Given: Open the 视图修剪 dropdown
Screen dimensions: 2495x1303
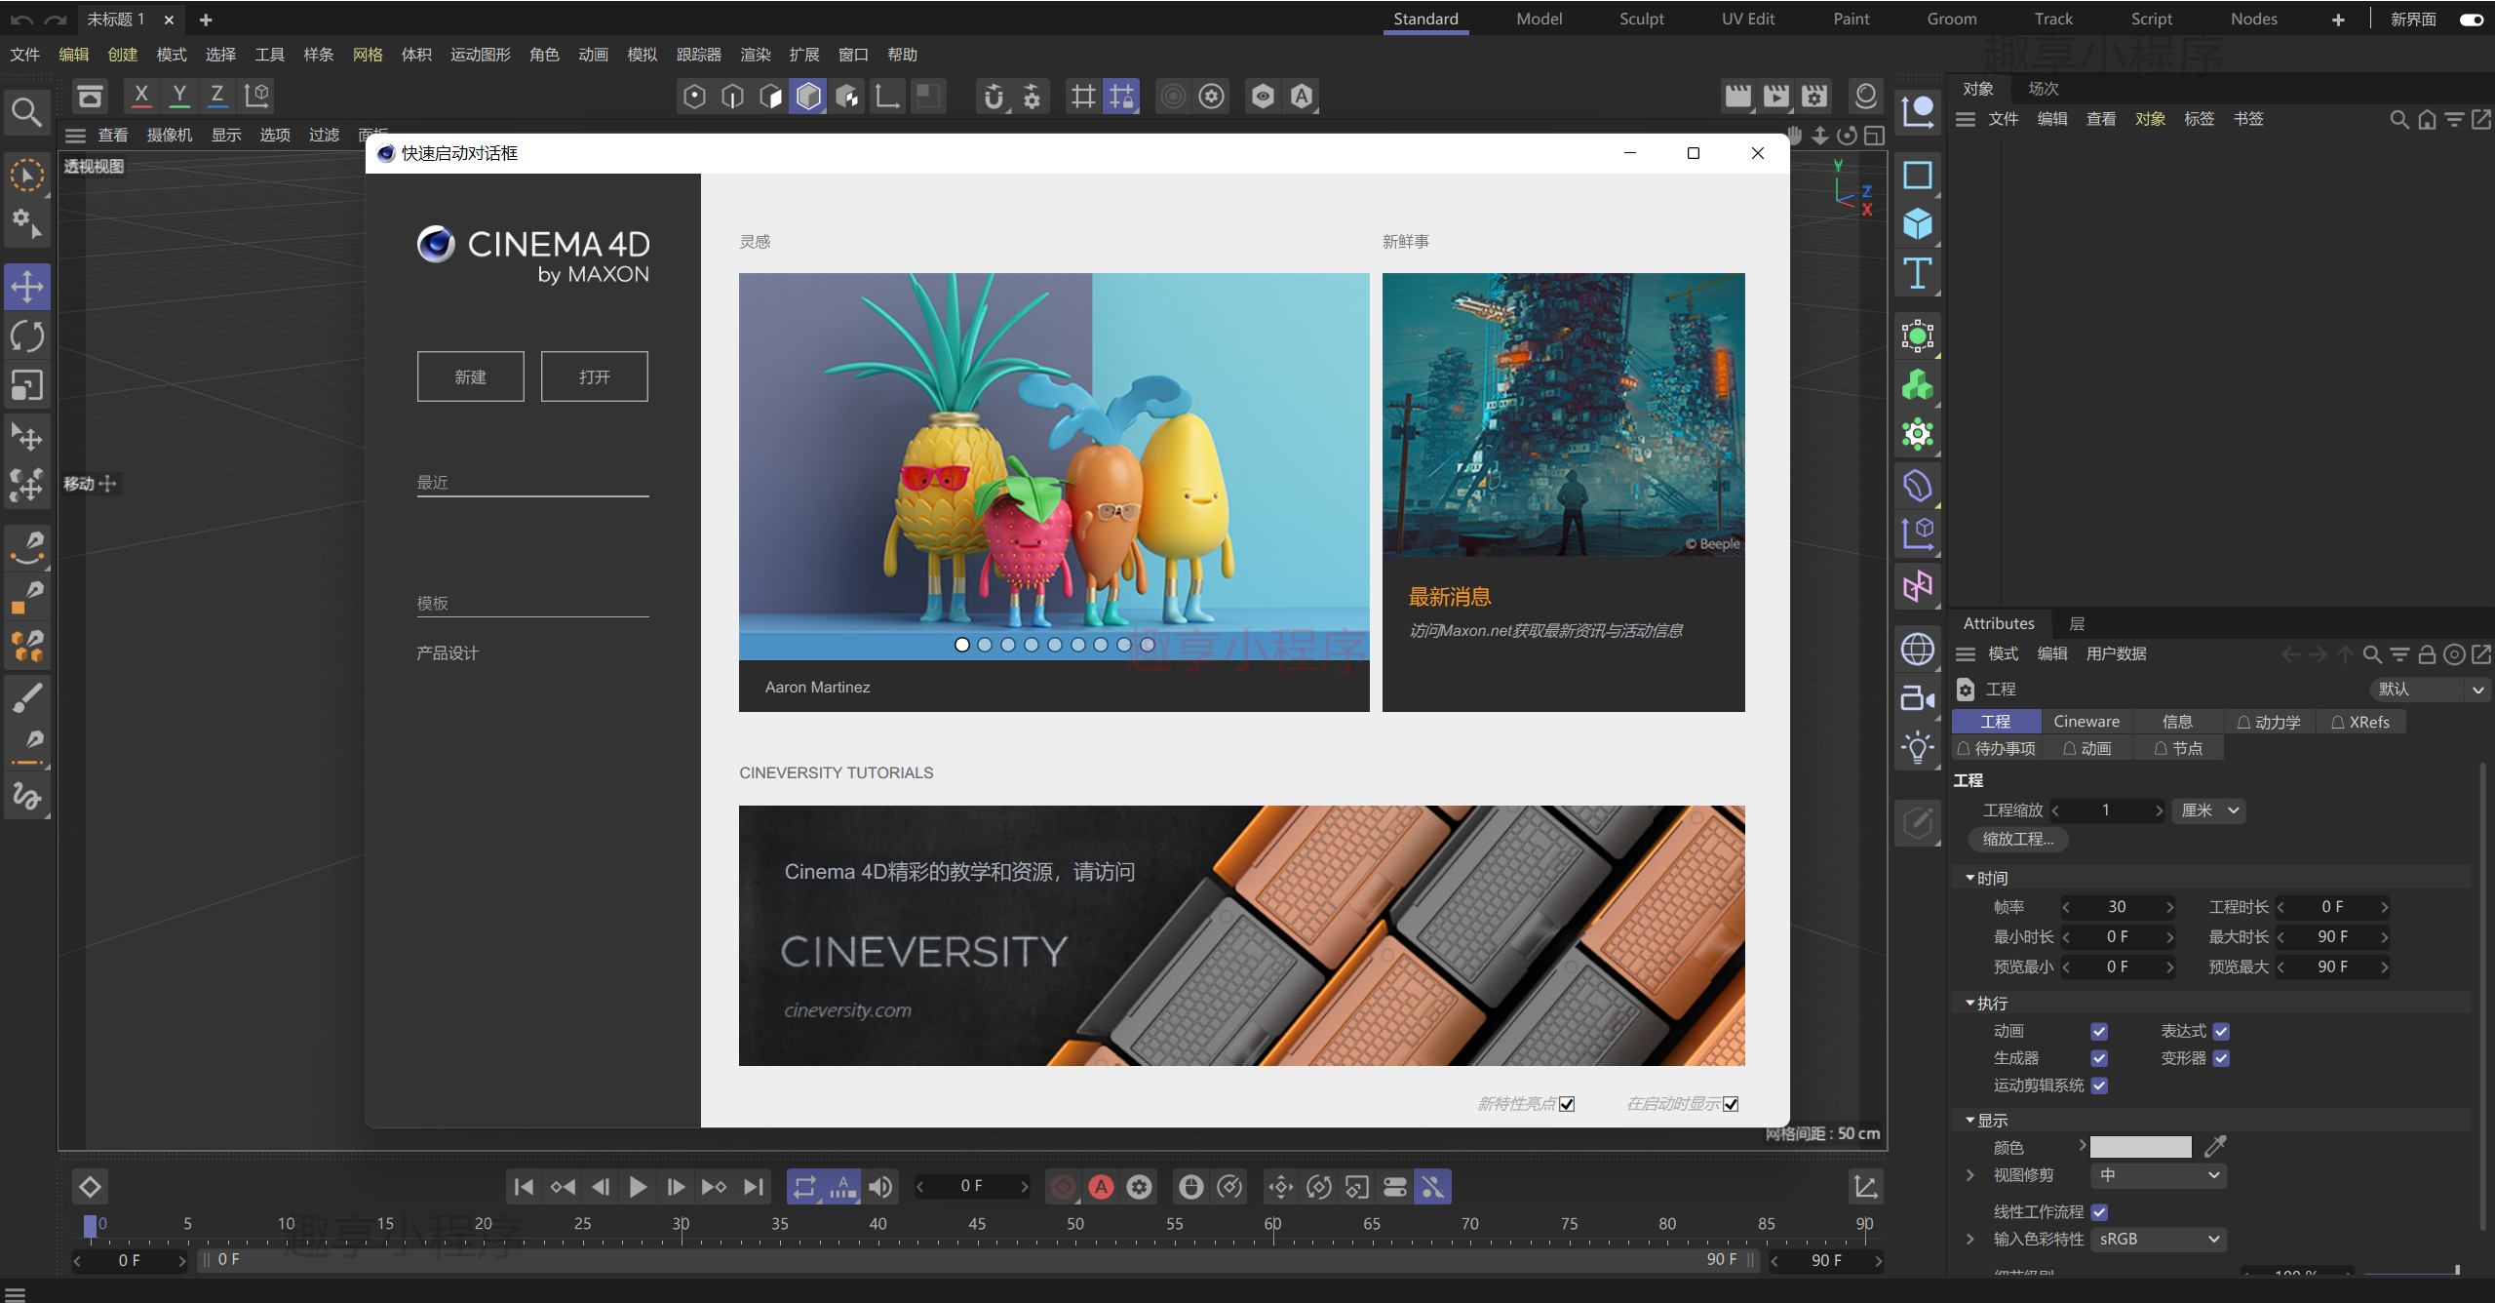Looking at the screenshot, I should 2158,1175.
